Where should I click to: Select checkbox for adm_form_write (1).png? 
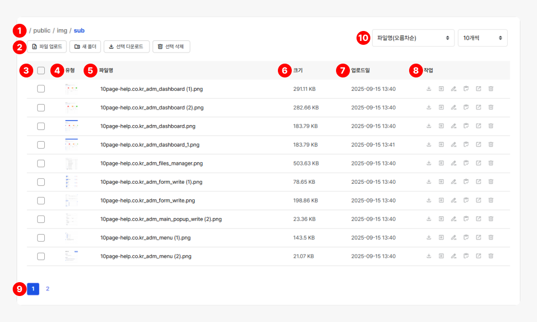pyautogui.click(x=41, y=182)
